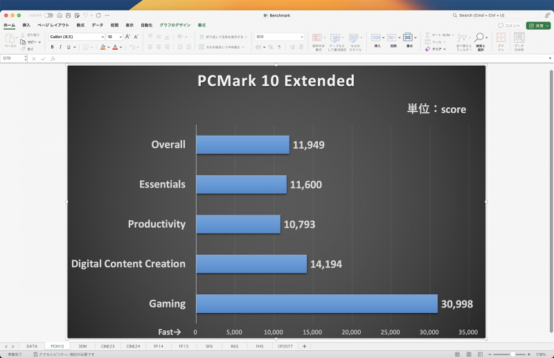Screen dimensions: 554x358
Task: Click the fill color bucket swatch
Action: point(102,47)
